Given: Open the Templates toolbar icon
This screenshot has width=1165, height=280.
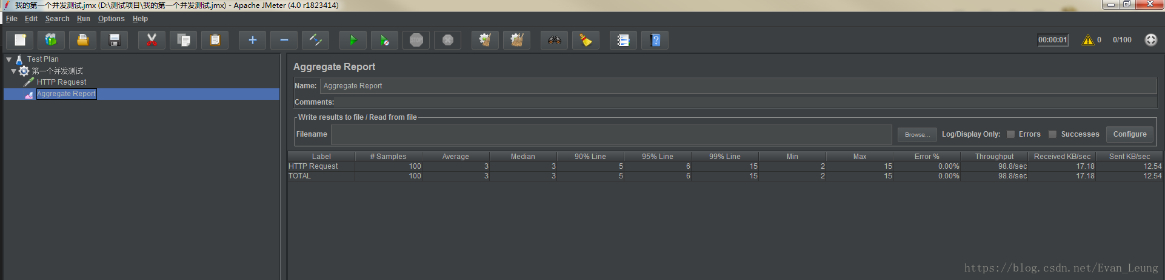Looking at the screenshot, I should pyautogui.click(x=51, y=41).
